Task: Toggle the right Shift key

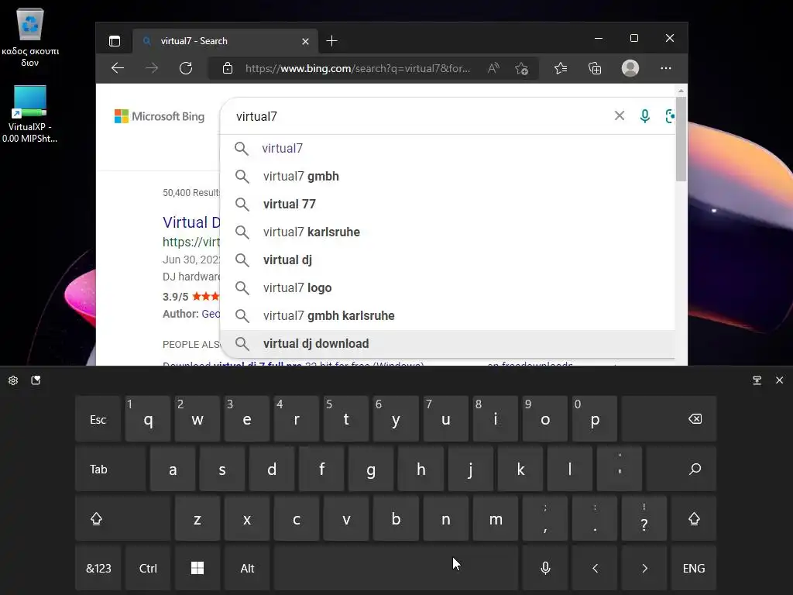Action: click(694, 518)
